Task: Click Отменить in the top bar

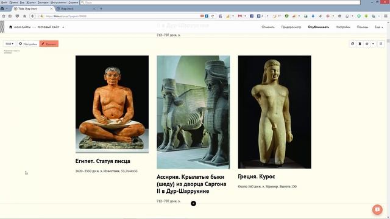Action: pos(268,27)
